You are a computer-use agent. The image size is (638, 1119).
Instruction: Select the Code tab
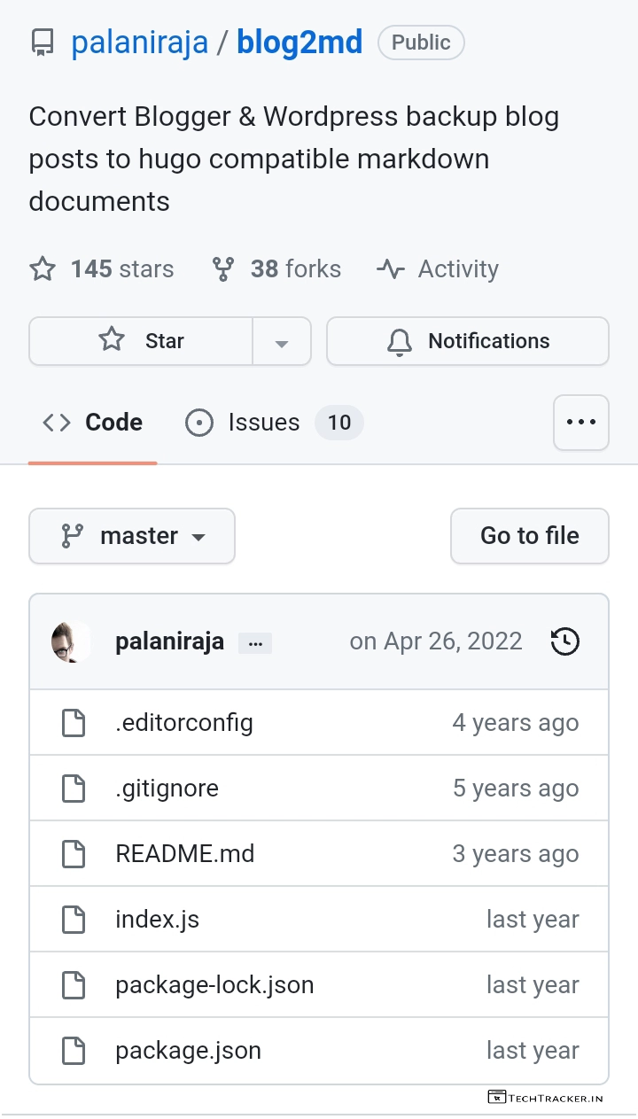[93, 423]
